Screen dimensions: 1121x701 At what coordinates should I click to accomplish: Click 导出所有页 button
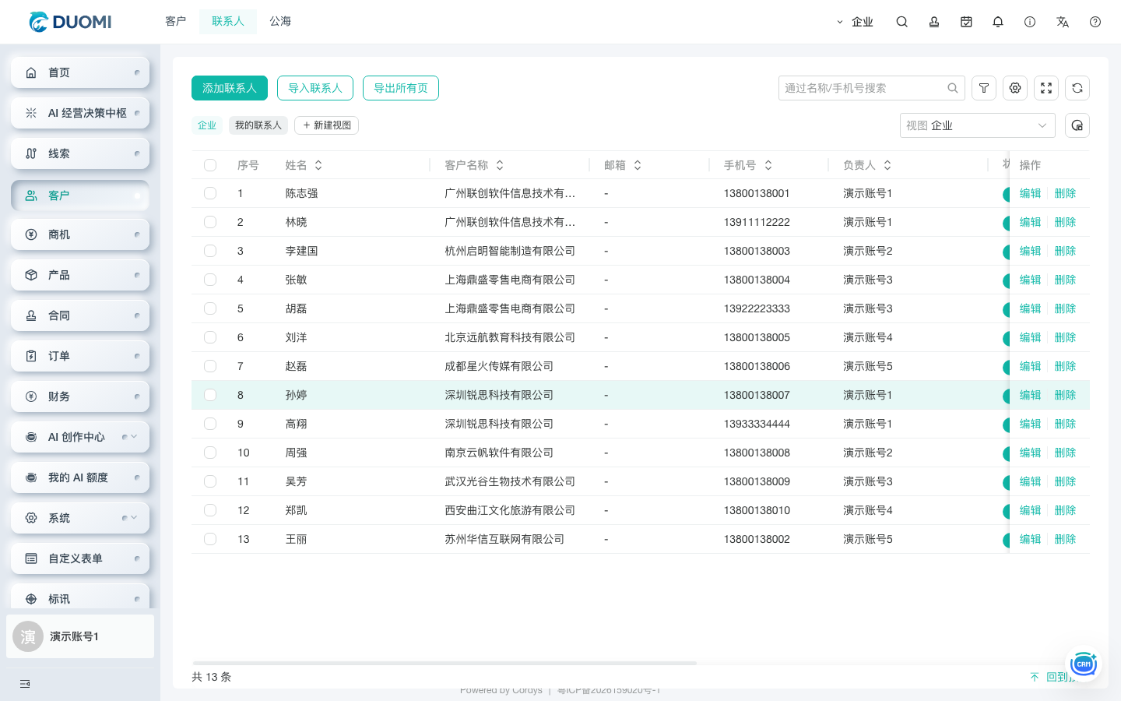tap(401, 88)
